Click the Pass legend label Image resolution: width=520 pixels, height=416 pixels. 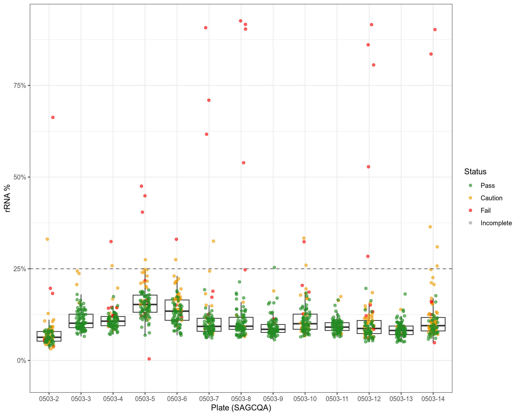click(x=487, y=186)
